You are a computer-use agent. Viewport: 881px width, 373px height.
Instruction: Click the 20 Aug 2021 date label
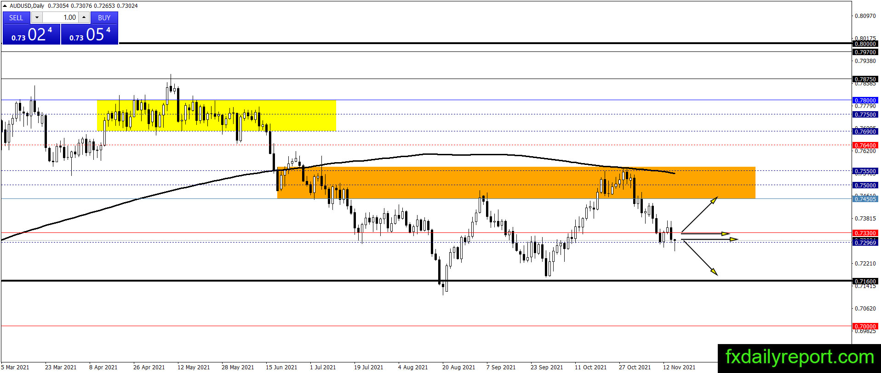pyautogui.click(x=458, y=367)
